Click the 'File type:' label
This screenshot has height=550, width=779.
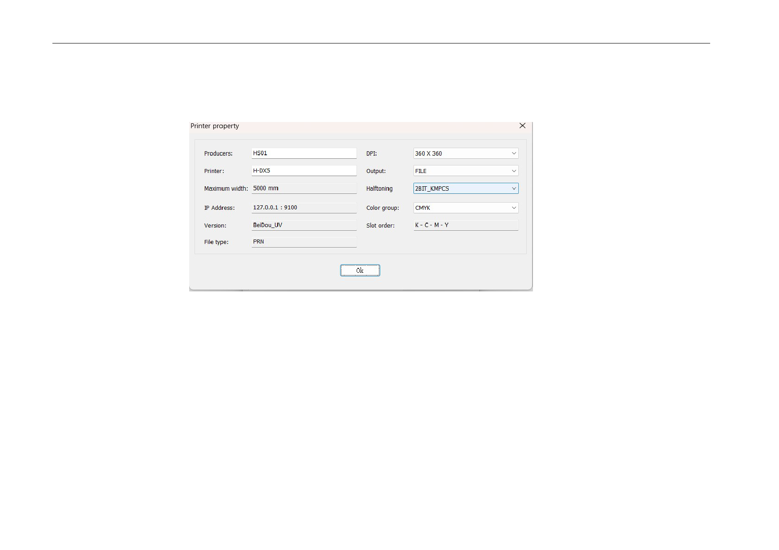(x=216, y=242)
